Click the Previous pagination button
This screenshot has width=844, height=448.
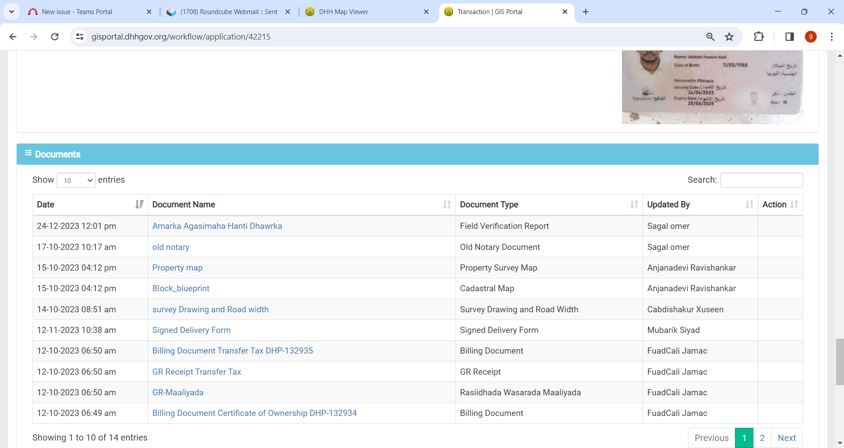[712, 438]
